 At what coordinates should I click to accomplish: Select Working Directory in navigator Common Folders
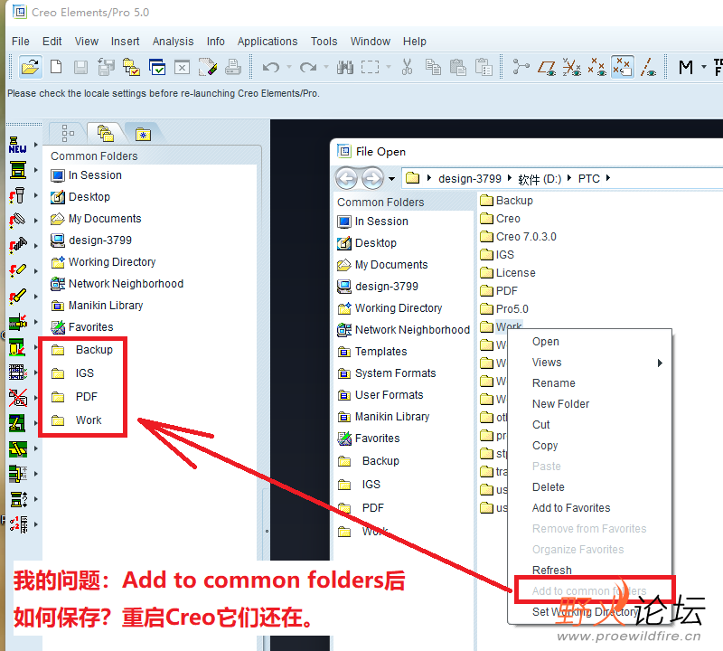coord(103,262)
